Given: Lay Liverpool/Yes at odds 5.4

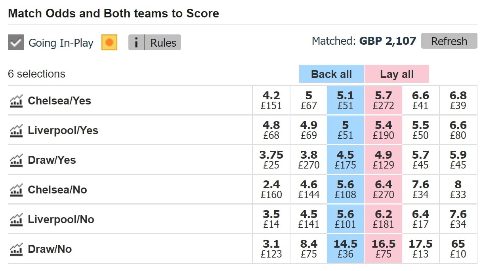Looking at the screenshot, I should click(x=383, y=130).
